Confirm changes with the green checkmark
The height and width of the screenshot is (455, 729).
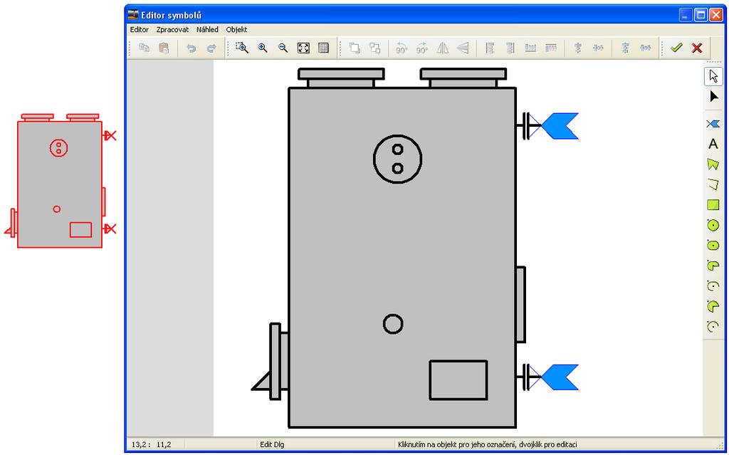point(676,48)
